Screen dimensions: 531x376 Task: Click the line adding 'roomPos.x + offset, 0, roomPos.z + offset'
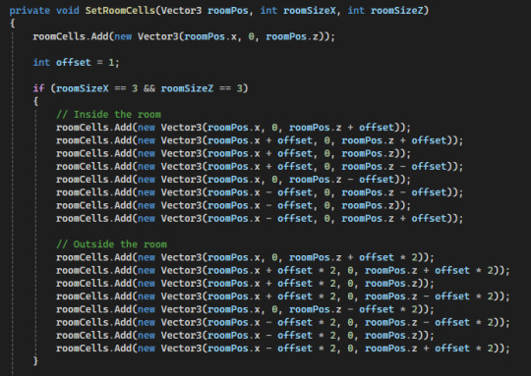tap(260, 140)
